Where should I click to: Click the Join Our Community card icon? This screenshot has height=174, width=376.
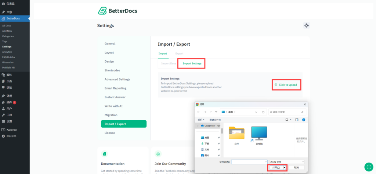158,154
